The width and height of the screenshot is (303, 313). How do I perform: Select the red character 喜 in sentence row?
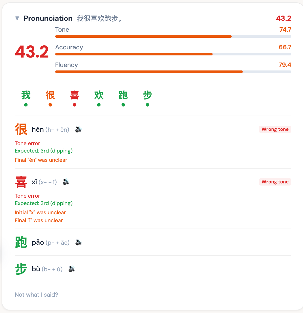pyautogui.click(x=75, y=95)
